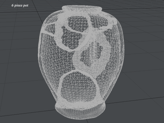Click the '6 piece pot' caption text

(x=20, y=5)
